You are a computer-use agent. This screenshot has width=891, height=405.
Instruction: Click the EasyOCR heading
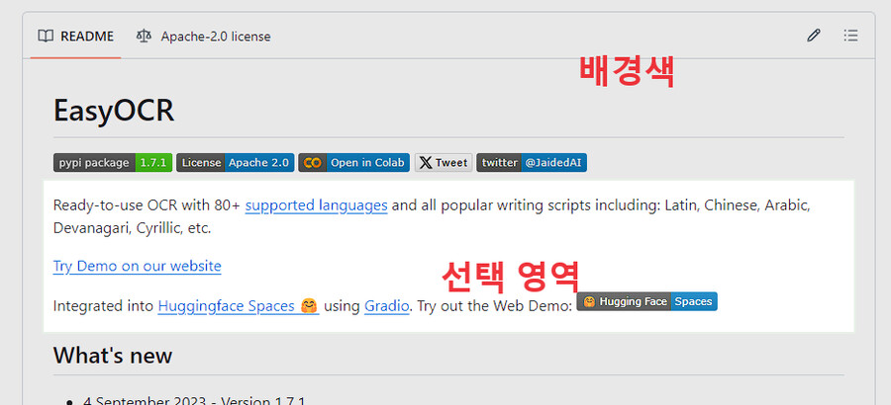(114, 110)
